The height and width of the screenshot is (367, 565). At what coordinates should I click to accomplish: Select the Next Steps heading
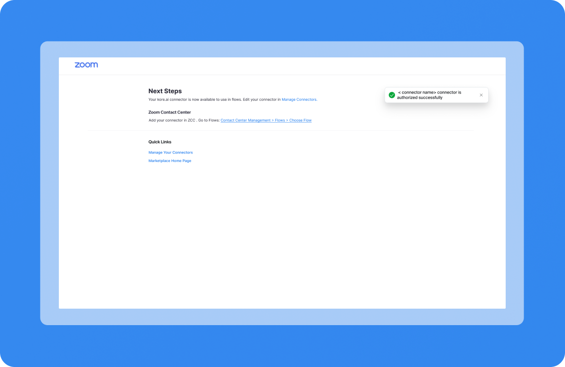tap(165, 91)
